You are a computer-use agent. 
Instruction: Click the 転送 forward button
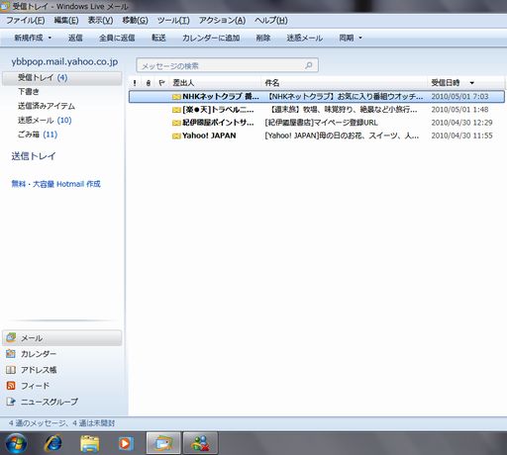click(x=158, y=38)
